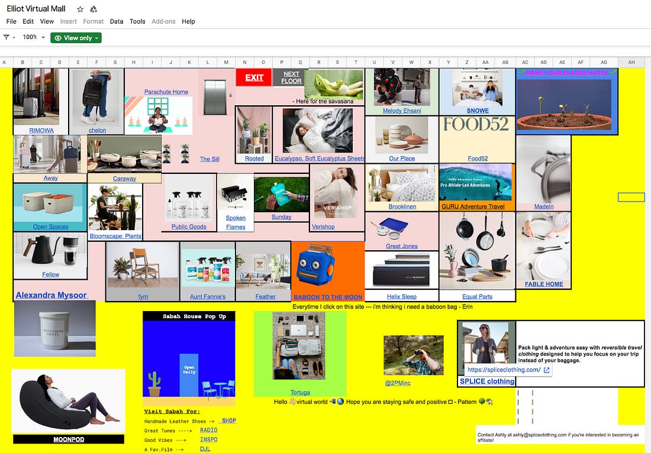Screen dimensions: 651x453
Task: Follow the Feather link
Action: 265,297
